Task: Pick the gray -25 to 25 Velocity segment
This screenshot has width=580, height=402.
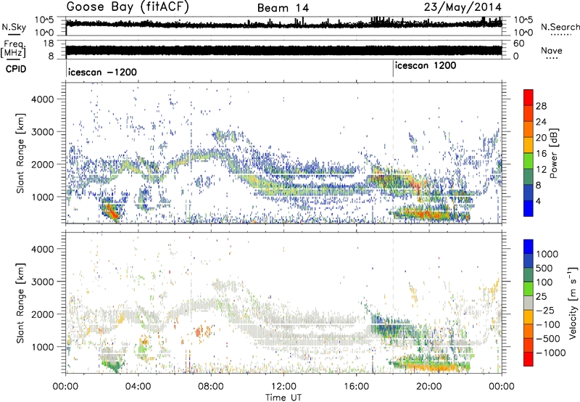Action: [529, 303]
